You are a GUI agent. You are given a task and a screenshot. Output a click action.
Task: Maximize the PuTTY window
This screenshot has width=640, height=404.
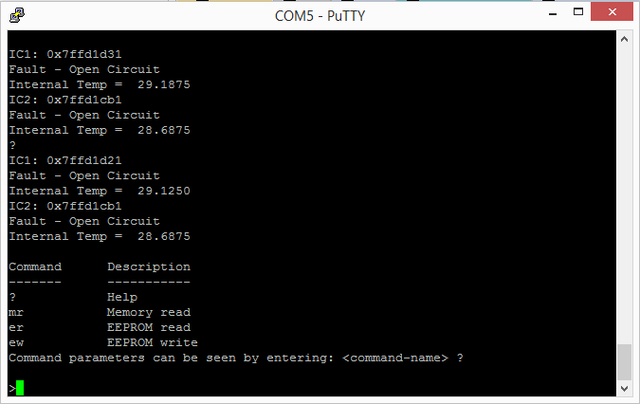[578, 11]
